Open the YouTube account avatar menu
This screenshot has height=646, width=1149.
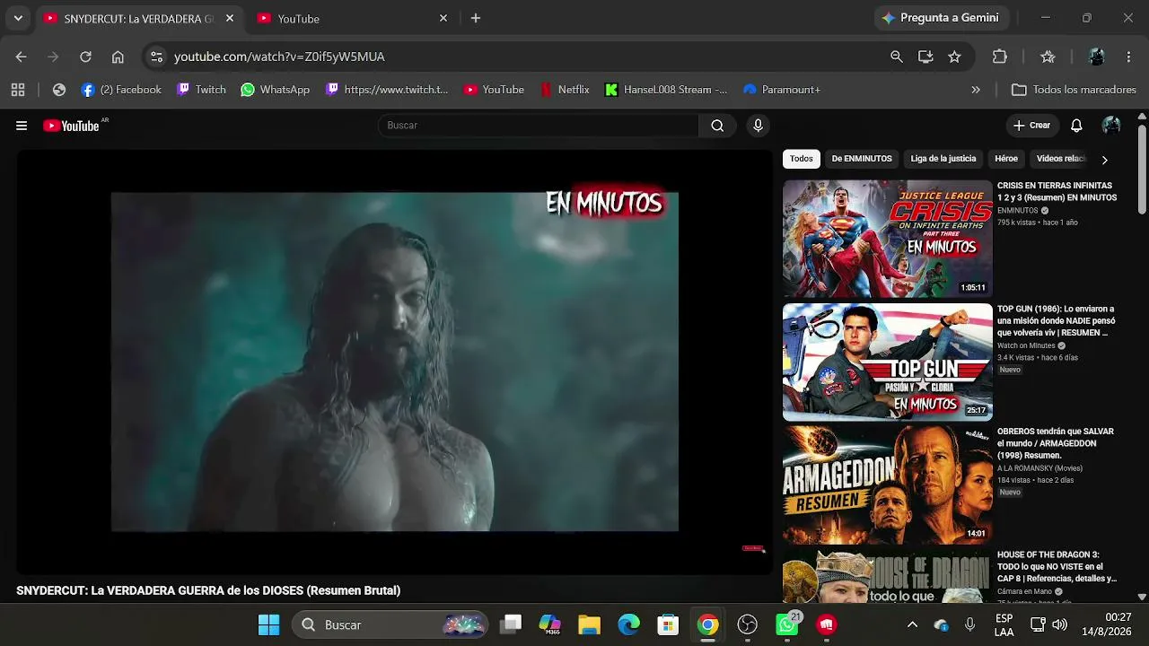pos(1111,126)
